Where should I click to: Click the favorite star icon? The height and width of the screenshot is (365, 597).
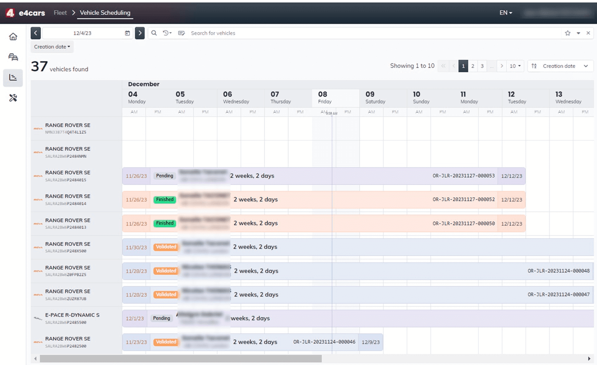[568, 33]
